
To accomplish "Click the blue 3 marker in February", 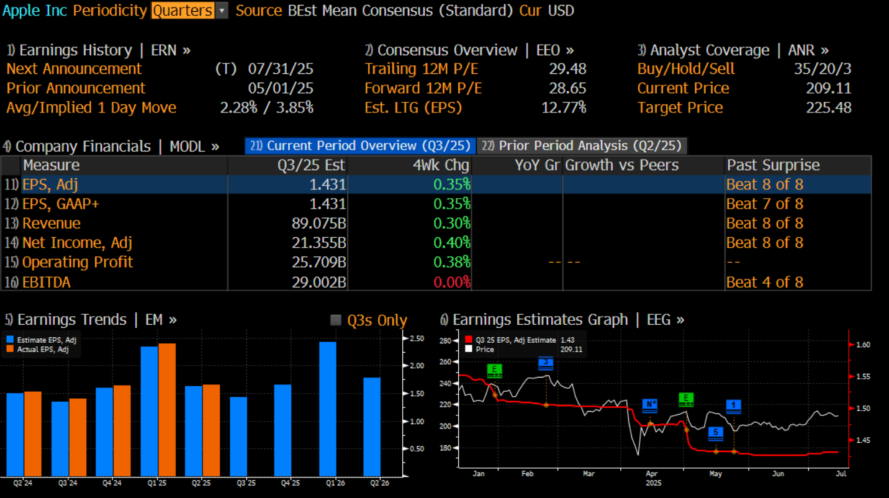I will tap(546, 363).
